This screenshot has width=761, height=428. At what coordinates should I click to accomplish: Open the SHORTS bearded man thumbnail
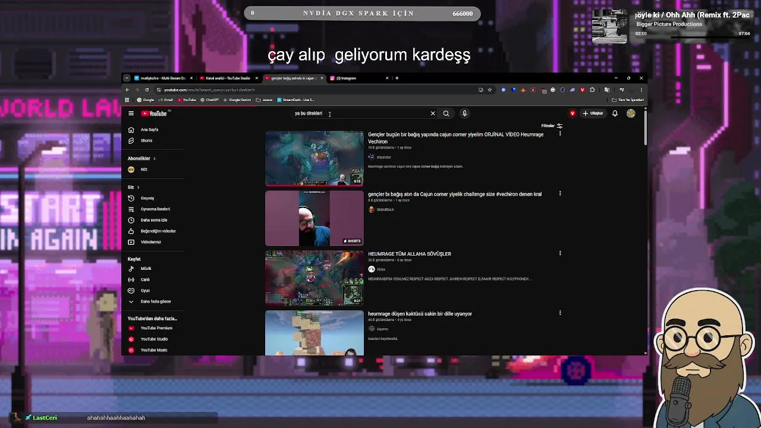314,218
